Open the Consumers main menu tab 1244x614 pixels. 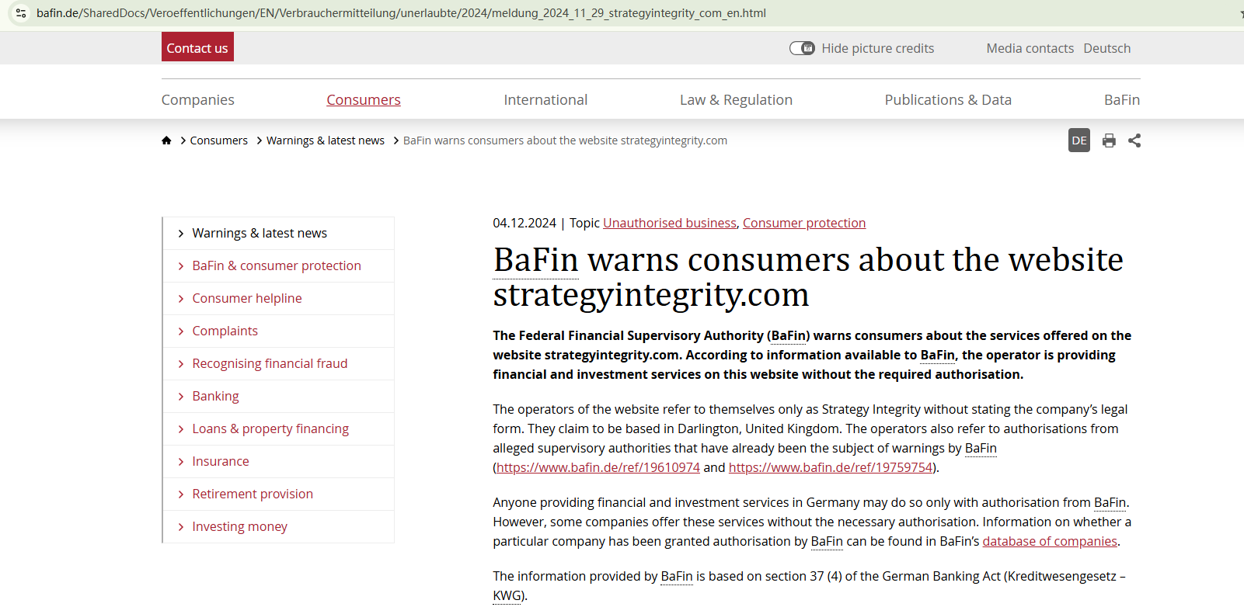point(363,100)
